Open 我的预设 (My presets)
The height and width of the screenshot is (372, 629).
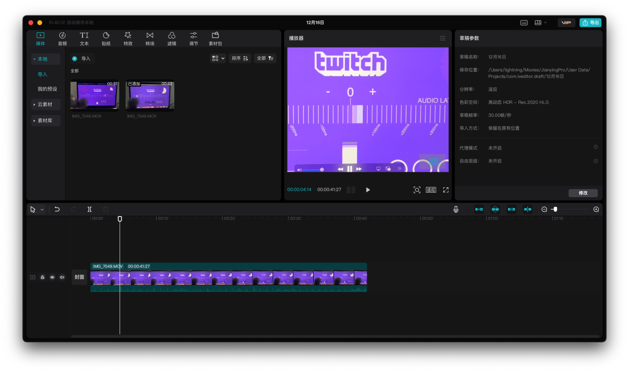[x=48, y=89]
